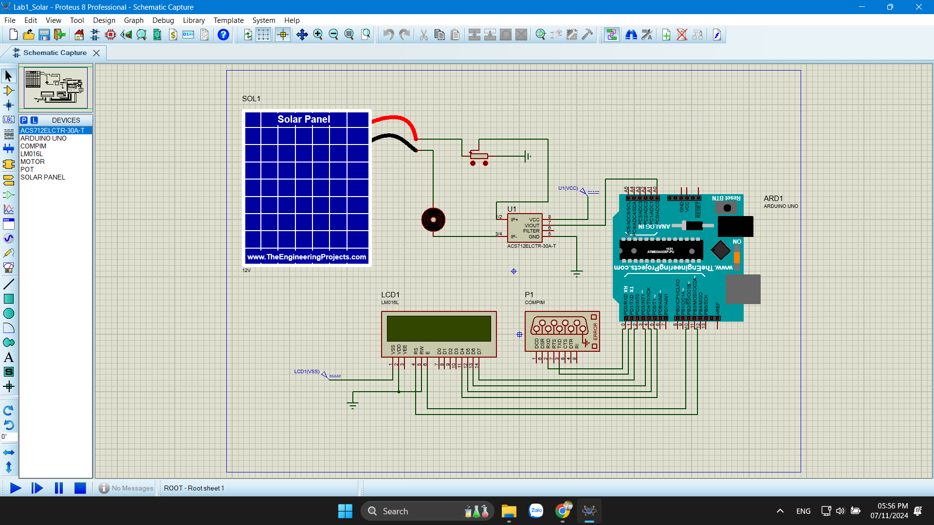Click the blue Help question mark icon
The width and height of the screenshot is (934, 525).
[x=223, y=35]
